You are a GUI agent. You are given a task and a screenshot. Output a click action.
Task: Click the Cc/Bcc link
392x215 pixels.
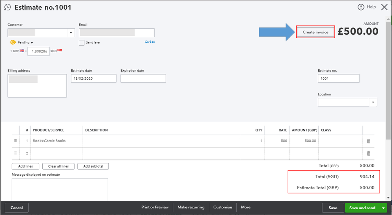coord(150,42)
